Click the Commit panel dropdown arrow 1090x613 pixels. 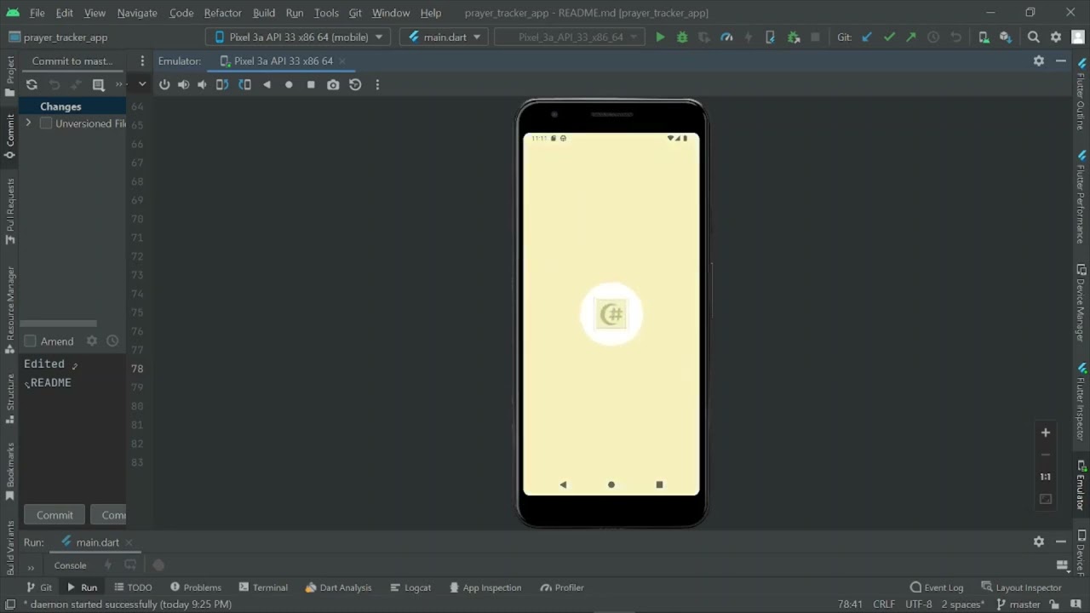coord(142,84)
